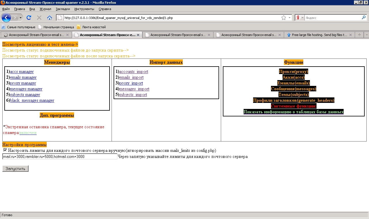Open the messages_import link

point(134,89)
